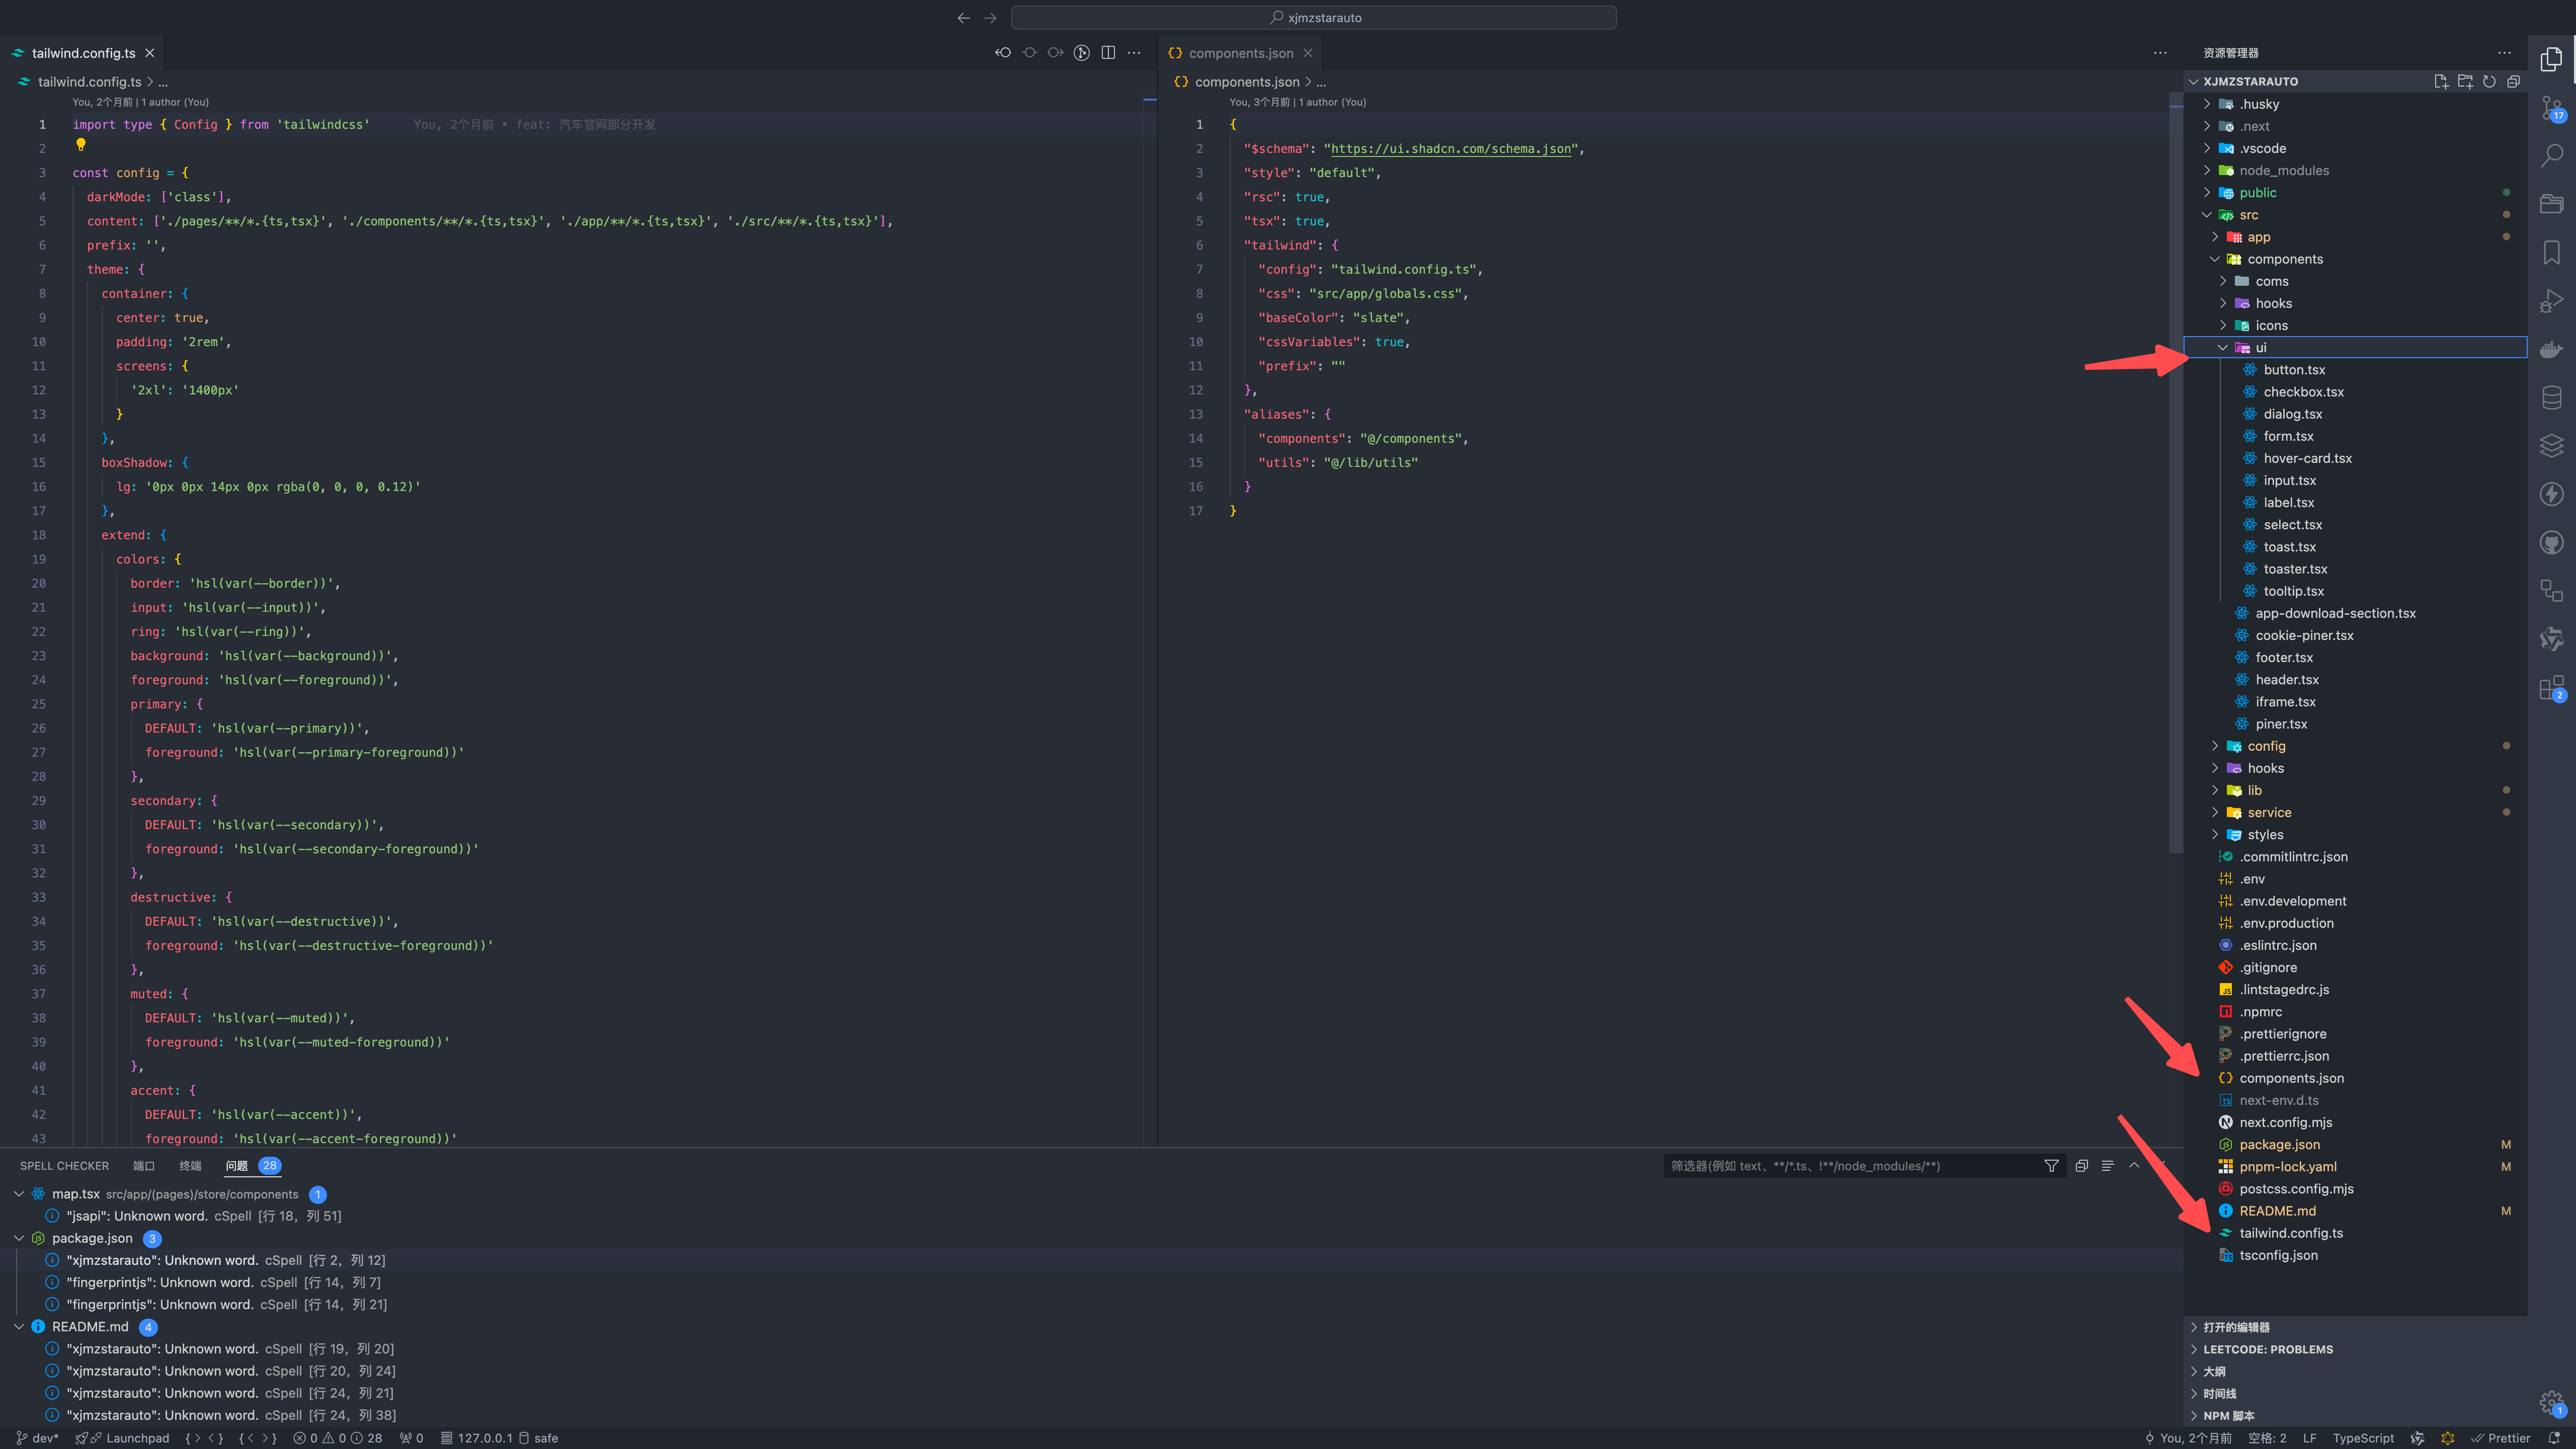Open the GitHub view in the activity bar

coord(2551,543)
